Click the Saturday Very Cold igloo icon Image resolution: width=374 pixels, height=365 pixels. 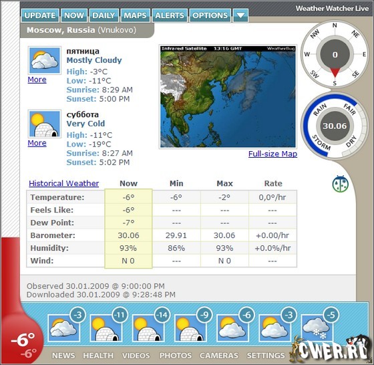[45, 124]
